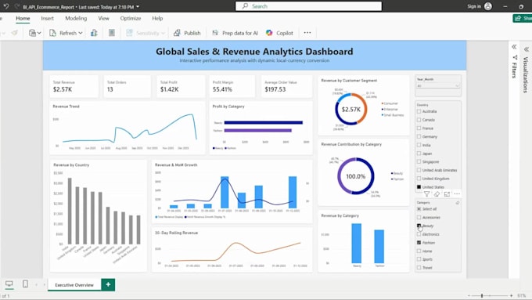Open the file name saved-status dropdown
532x300 pixels.
pos(138,6)
